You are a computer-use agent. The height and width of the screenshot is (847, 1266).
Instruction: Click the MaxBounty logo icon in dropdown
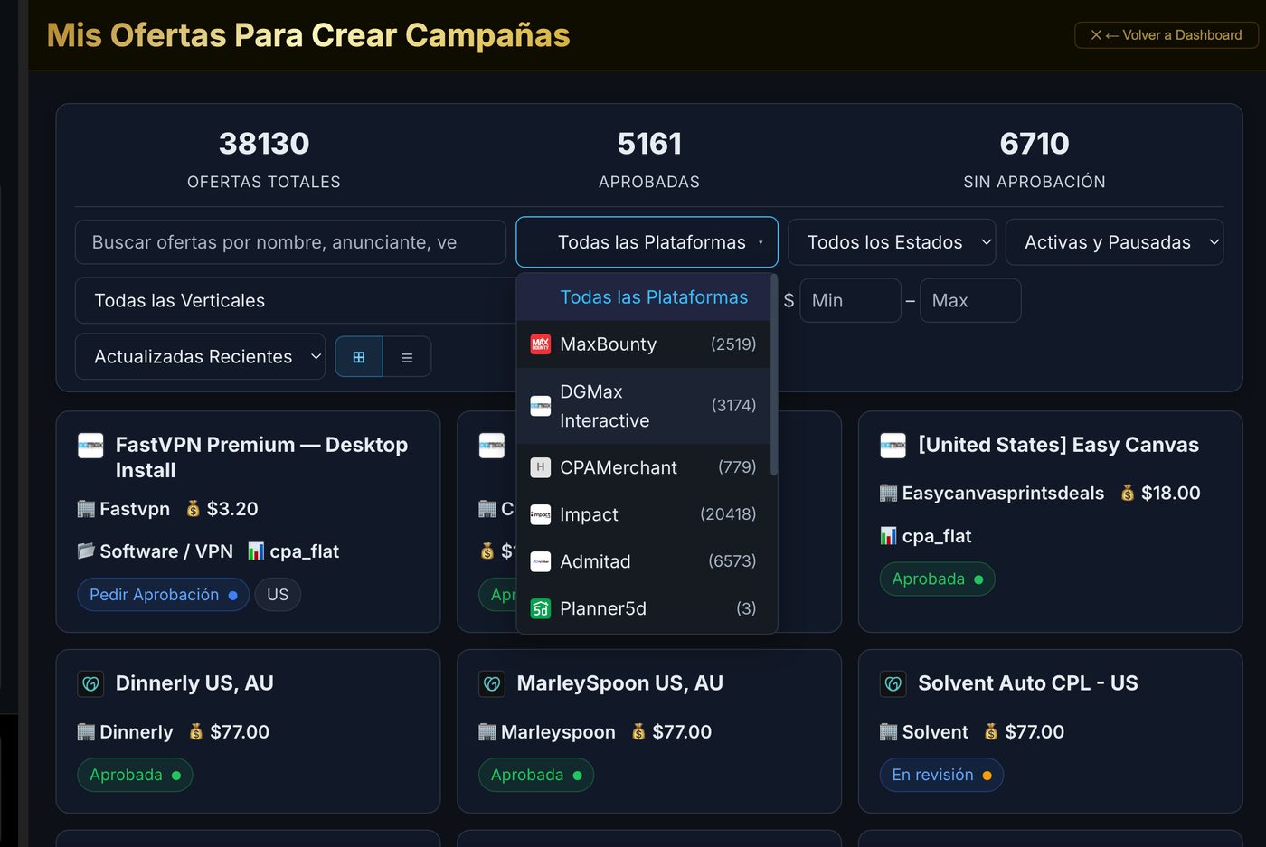[x=540, y=344]
